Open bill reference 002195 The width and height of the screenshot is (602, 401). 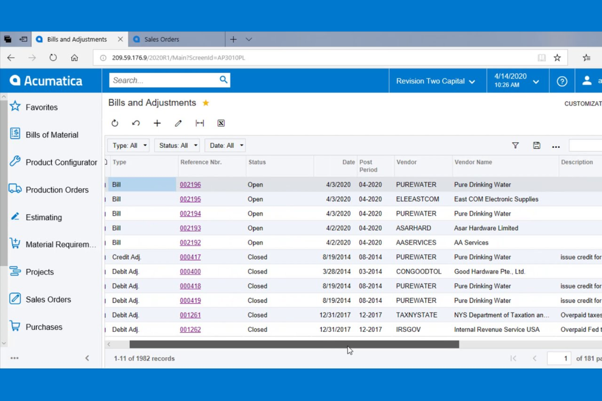tap(190, 199)
